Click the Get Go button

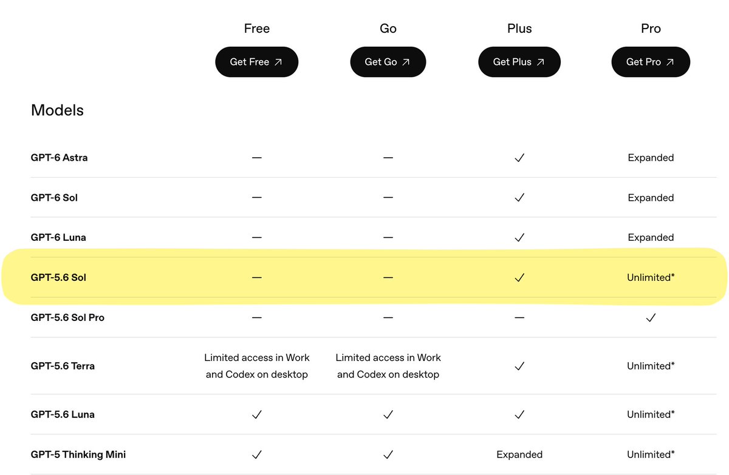tap(388, 62)
